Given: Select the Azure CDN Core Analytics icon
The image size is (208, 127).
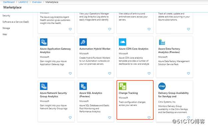Looking at the screenshot, I should coord(122,42).
